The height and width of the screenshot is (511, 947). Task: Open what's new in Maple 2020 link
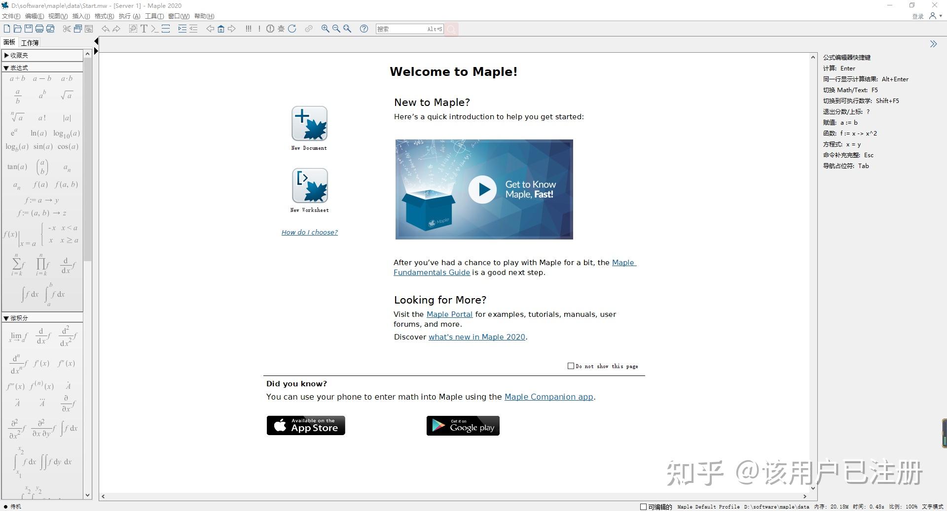476,337
